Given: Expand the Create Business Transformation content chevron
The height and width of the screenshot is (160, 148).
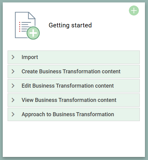Looking at the screenshot, I should (13, 71).
